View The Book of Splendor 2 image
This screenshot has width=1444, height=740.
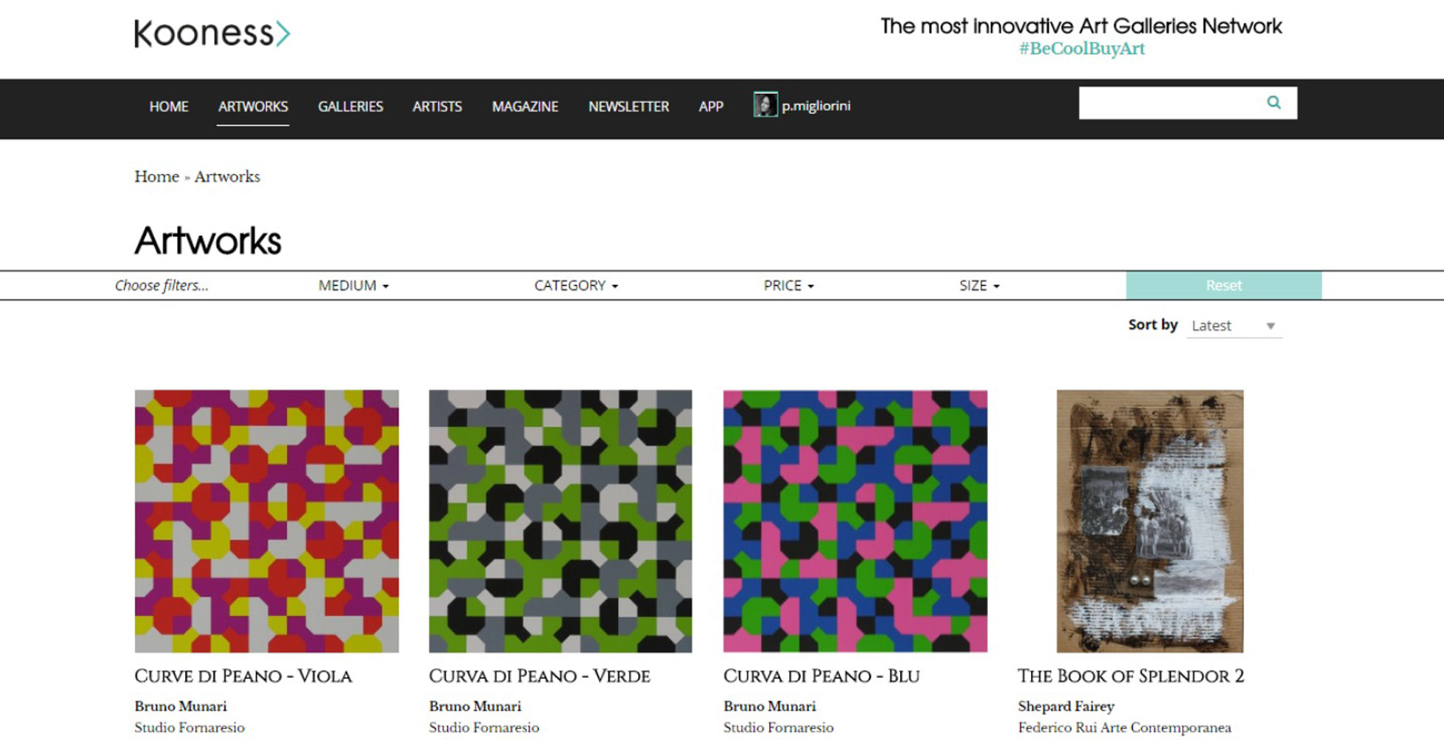click(1149, 521)
